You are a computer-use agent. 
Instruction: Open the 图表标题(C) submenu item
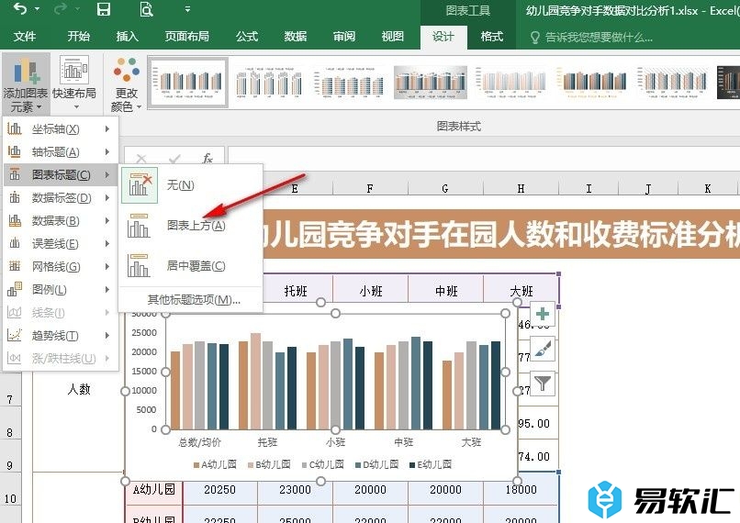61,175
